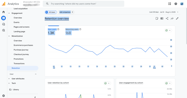
Task: Open the Advertising icon in left rail
Action: pyautogui.click(x=4, y=30)
